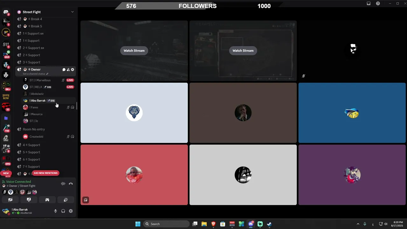
Task: Select user ST | 3z in channel
Action: pyautogui.click(x=49, y=121)
